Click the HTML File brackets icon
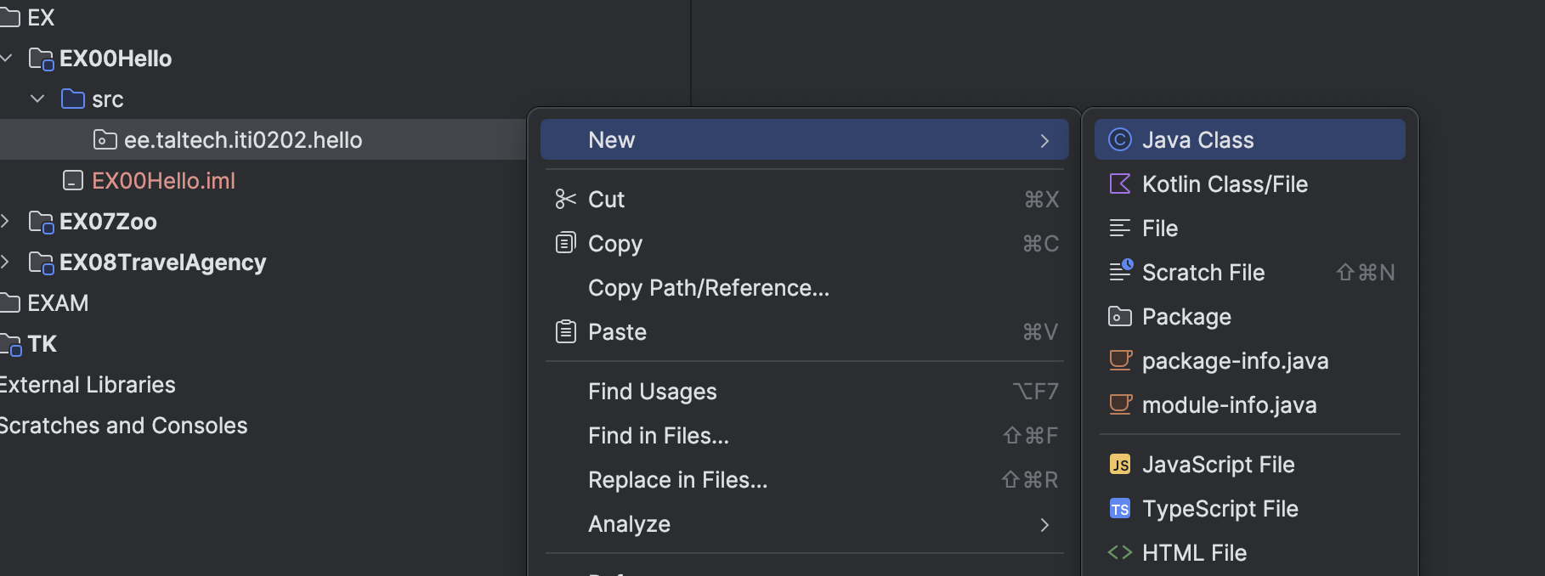The image size is (1545, 576). [1120, 552]
